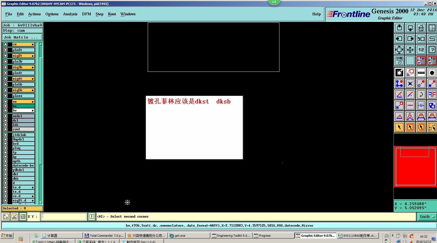Toggle the checkbox for layer bs
This screenshot has height=243, width=437.
coord(5,106)
